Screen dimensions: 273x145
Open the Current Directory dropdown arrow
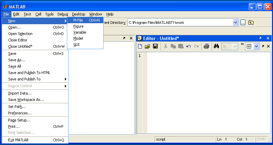click(235, 23)
